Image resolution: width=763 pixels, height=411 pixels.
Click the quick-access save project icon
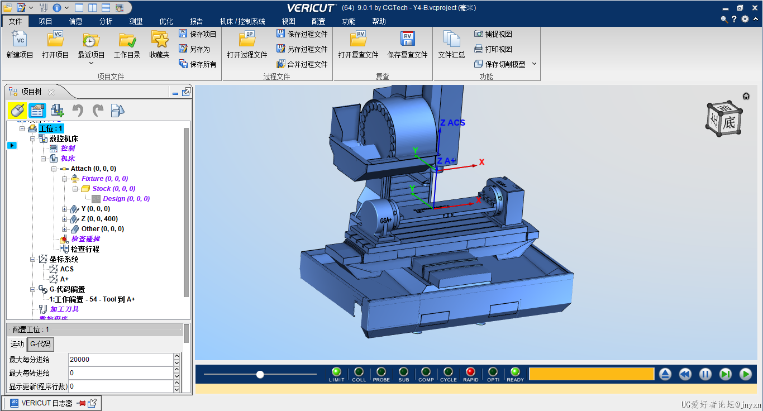[x=21, y=7]
